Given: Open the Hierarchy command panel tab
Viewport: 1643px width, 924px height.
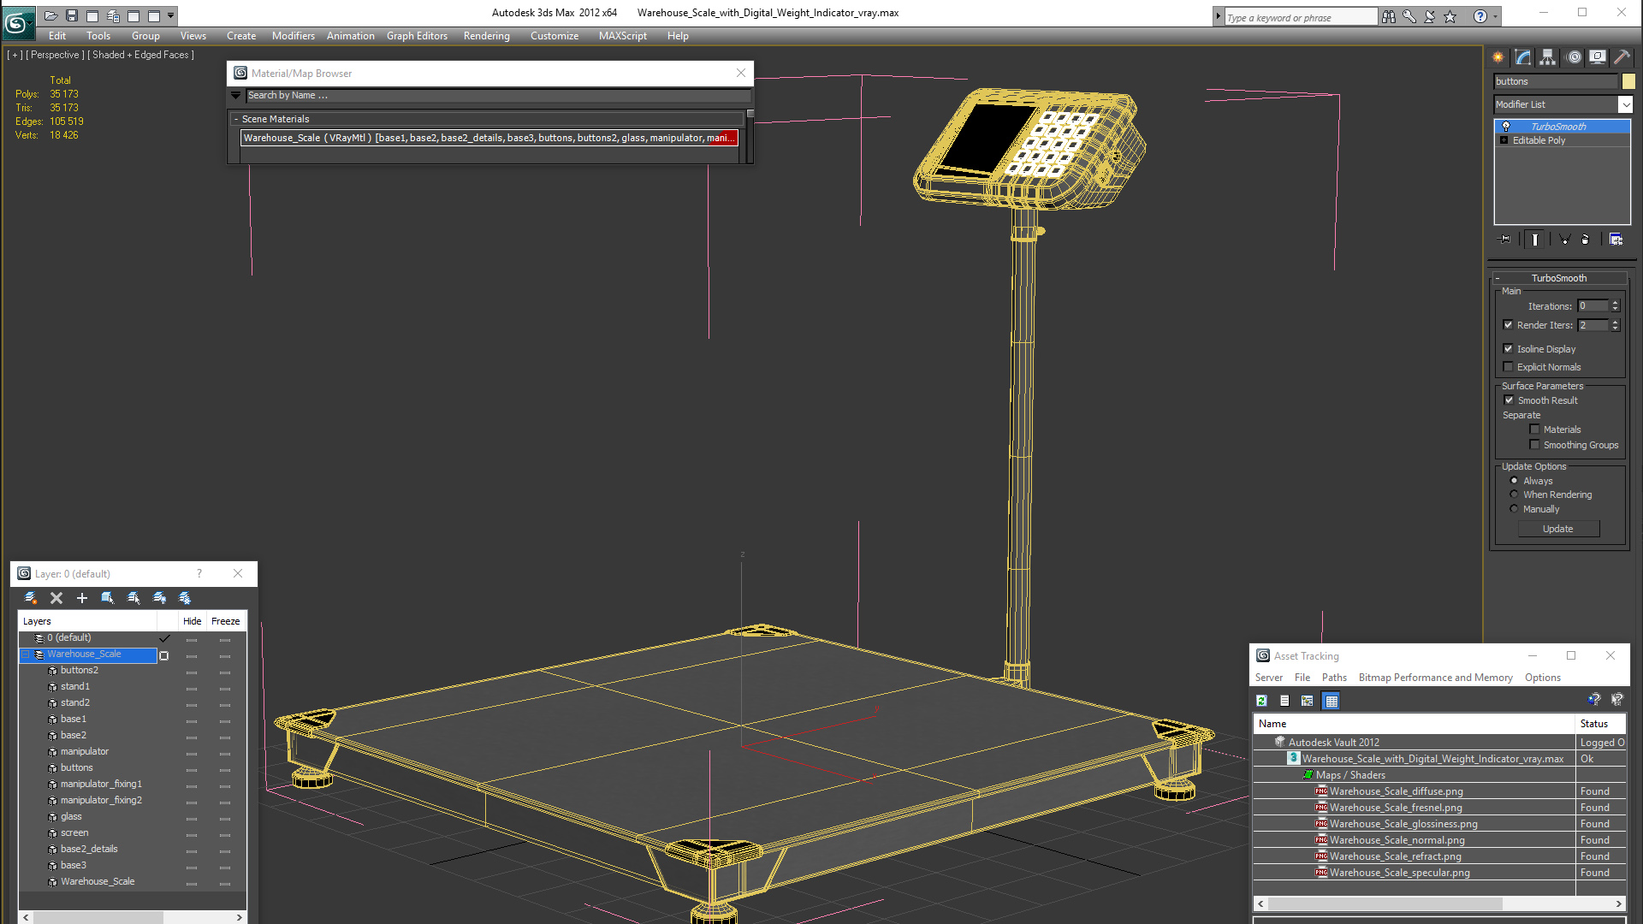Looking at the screenshot, I should coord(1547,57).
